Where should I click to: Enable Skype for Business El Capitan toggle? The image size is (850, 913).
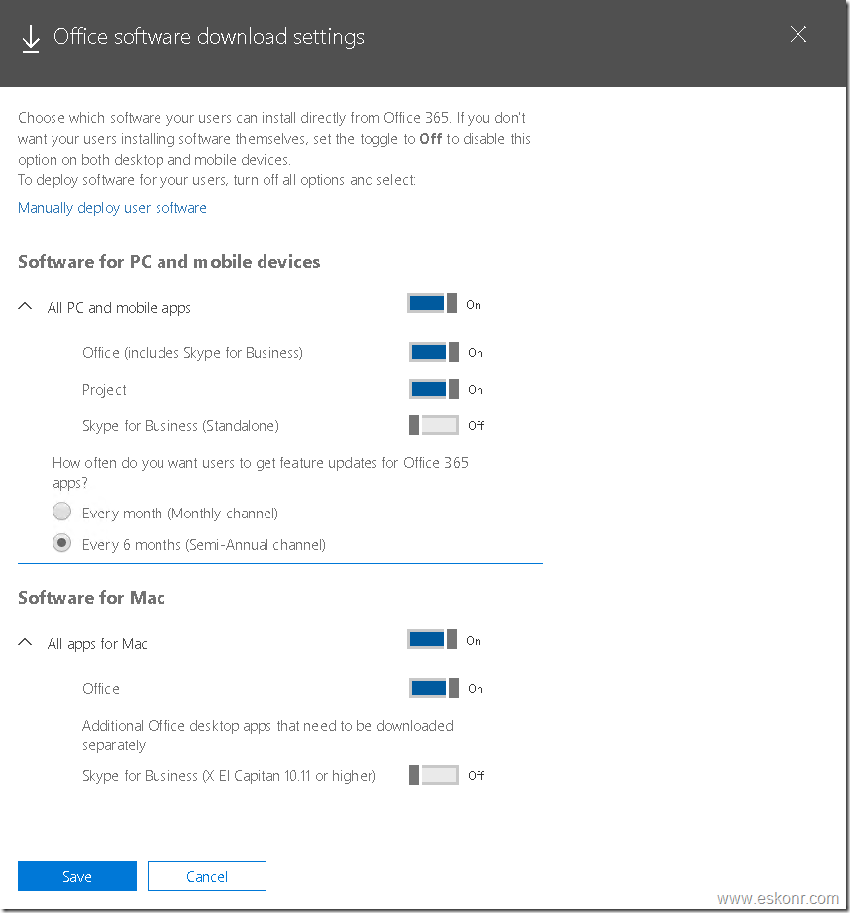coord(434,775)
